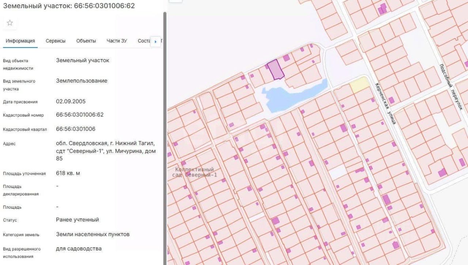The width and height of the screenshot is (468, 265).
Task: Click the address text with Нижний Тагил
Action: tap(105, 151)
